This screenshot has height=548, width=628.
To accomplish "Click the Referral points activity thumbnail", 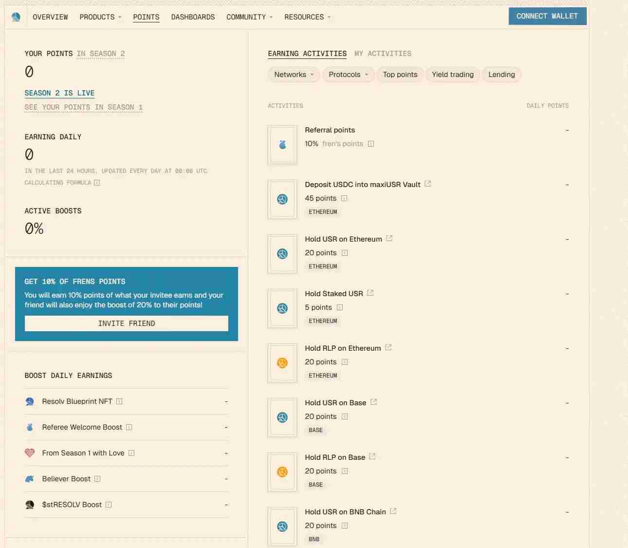I will (282, 145).
